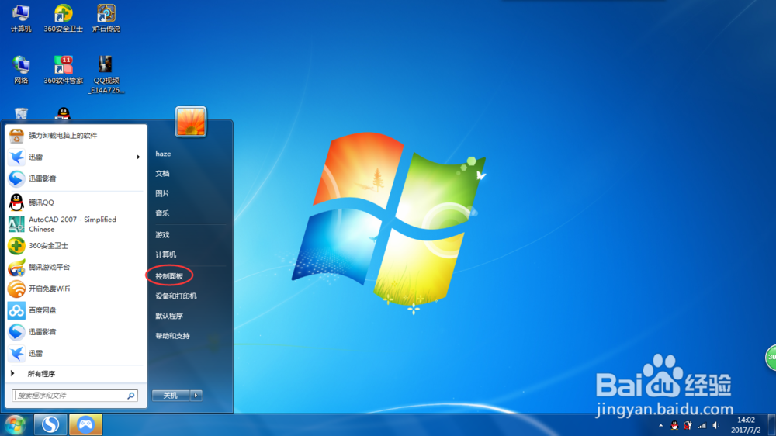This screenshot has height=436, width=776.
Task: Launch 百度网盘 from the Start menu
Action: (x=76, y=310)
